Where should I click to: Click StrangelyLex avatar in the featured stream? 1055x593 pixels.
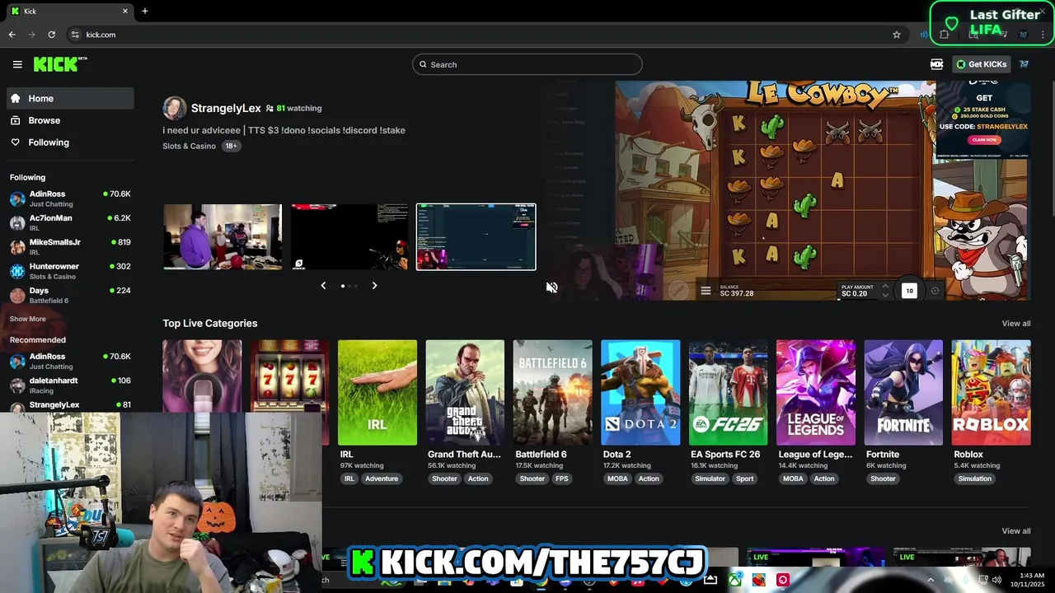coord(174,108)
